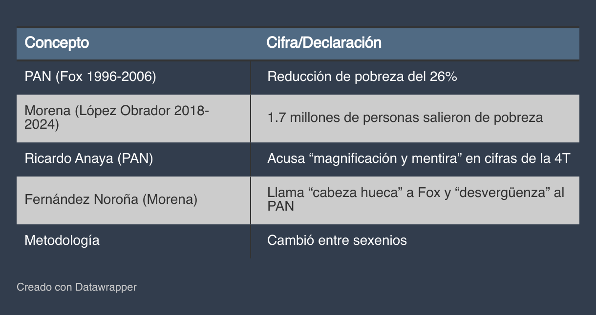596x315 pixels.
Task: Click the 1.7 figure in Morena row
Action: pos(275,118)
